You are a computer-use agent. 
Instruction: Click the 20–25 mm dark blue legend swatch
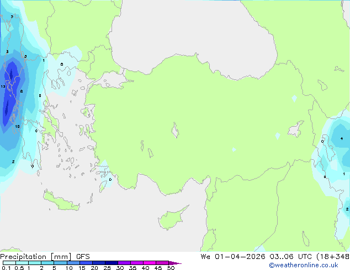[99, 263]
